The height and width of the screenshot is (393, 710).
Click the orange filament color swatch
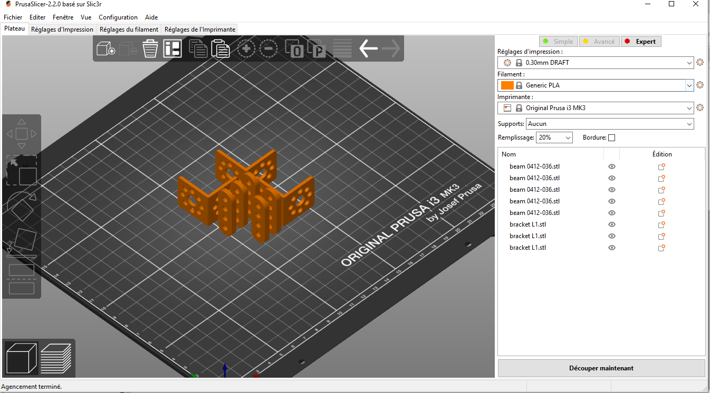[507, 85]
